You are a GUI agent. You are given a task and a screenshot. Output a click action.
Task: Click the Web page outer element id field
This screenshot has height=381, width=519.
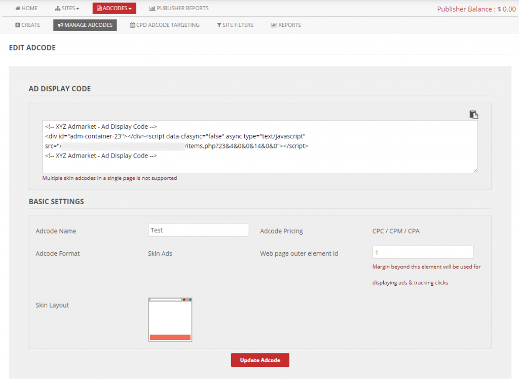[423, 252]
